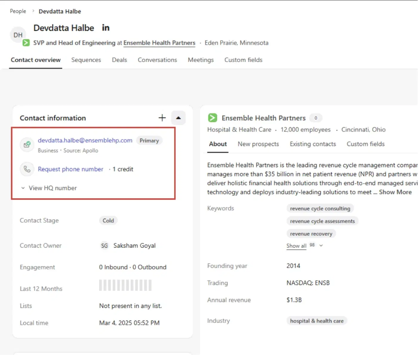Click the 1 credit label
Image resolution: width=418 pixels, height=355 pixels.
(x=123, y=169)
